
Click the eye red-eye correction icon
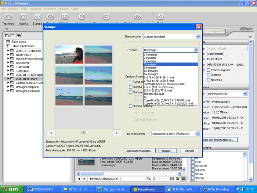coord(137,17)
